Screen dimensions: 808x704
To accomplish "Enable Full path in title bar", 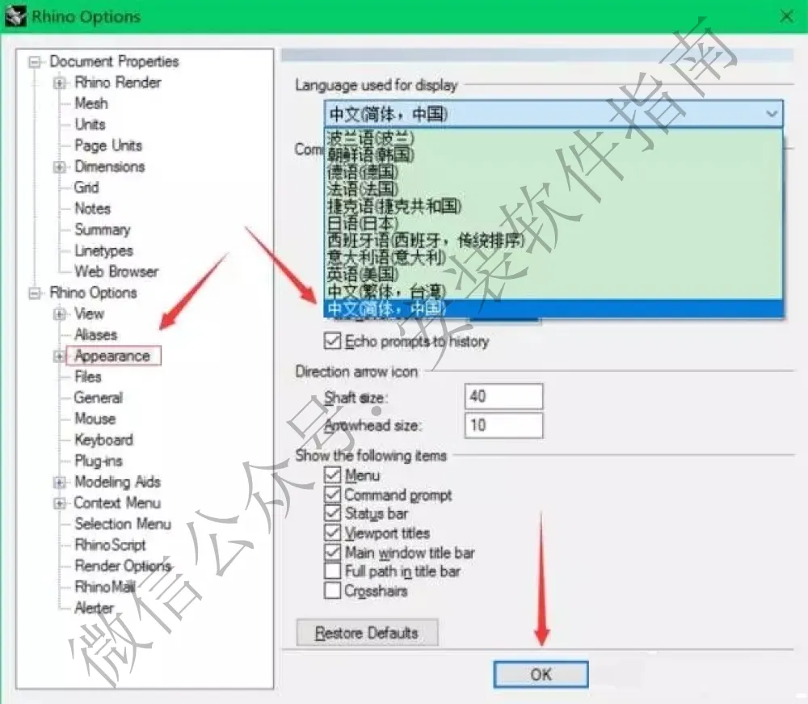I will coord(332,571).
